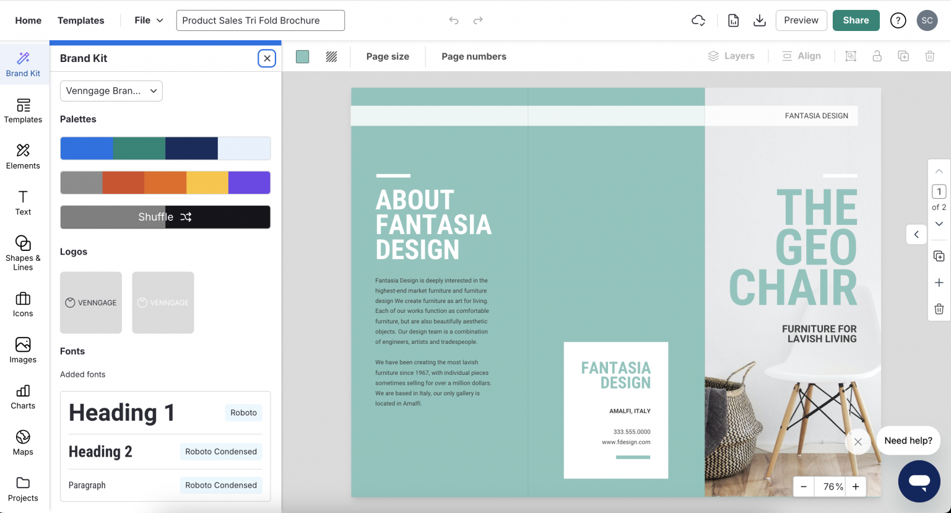Preview the brochure

pyautogui.click(x=801, y=20)
